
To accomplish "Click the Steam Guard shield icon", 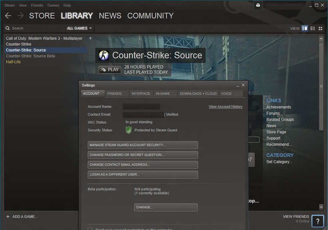I will tap(128, 130).
